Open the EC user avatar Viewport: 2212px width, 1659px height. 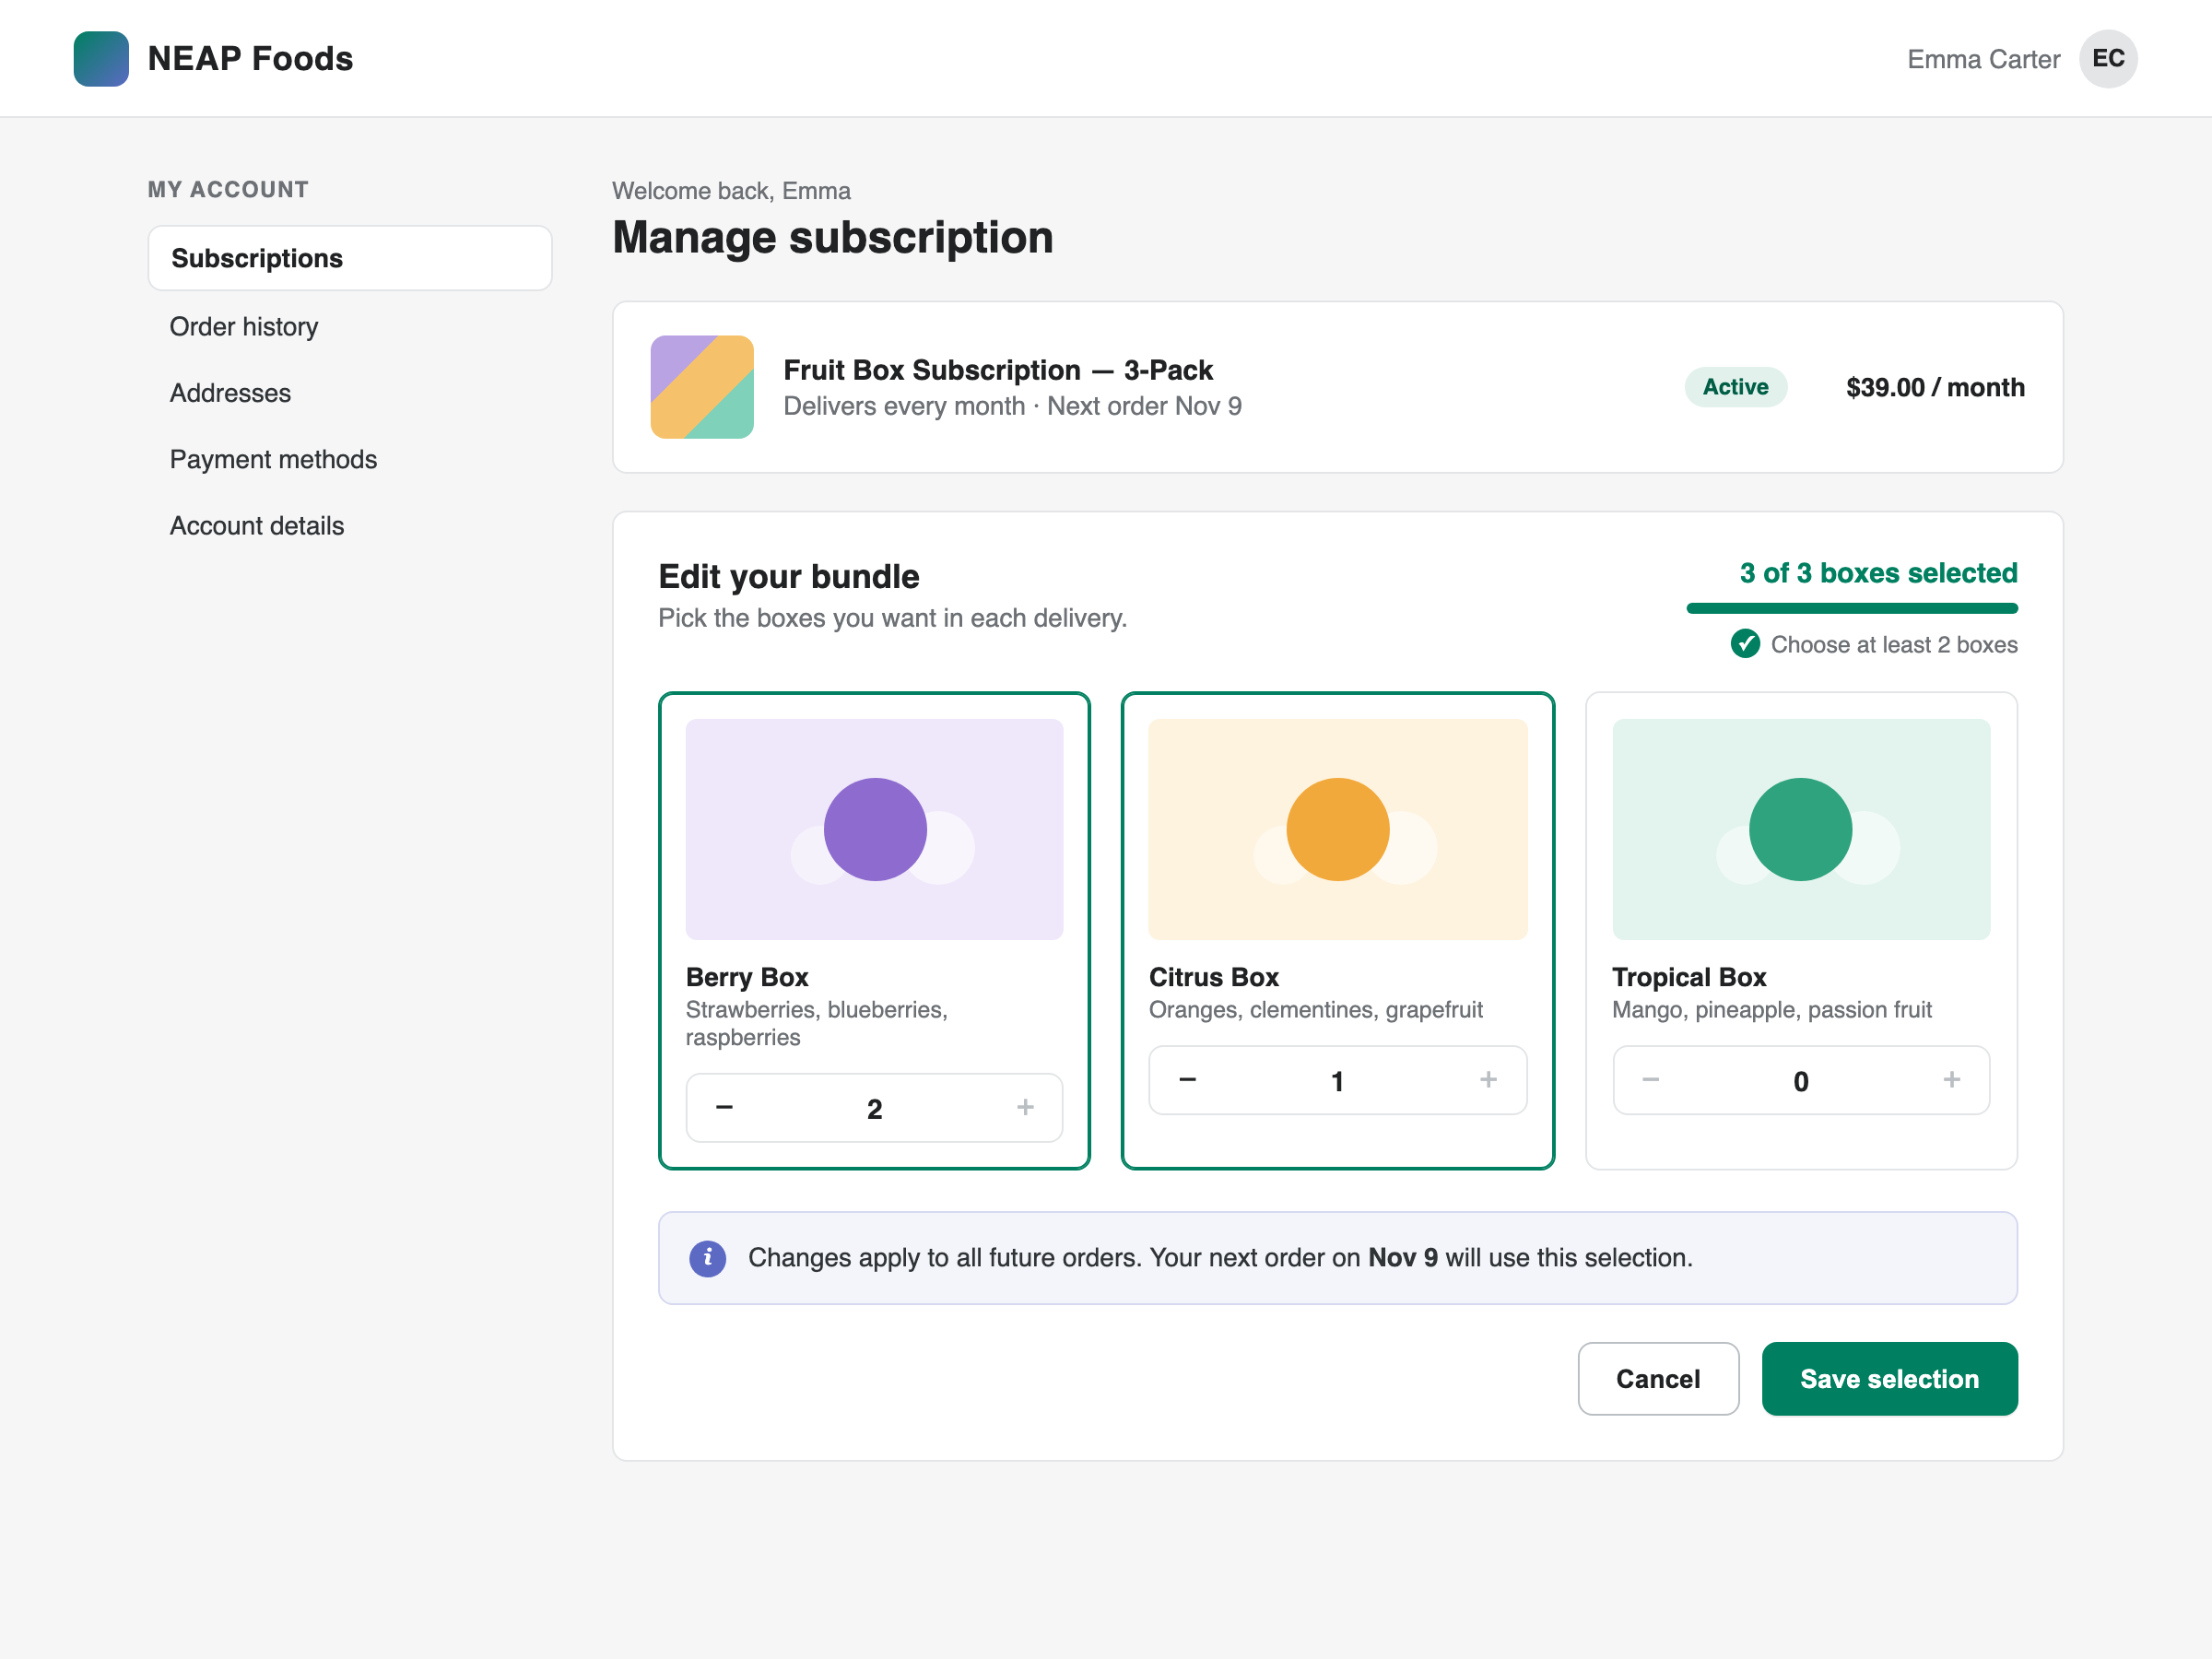[2108, 58]
